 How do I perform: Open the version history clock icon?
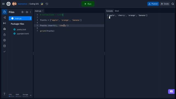click(x=47, y=4)
